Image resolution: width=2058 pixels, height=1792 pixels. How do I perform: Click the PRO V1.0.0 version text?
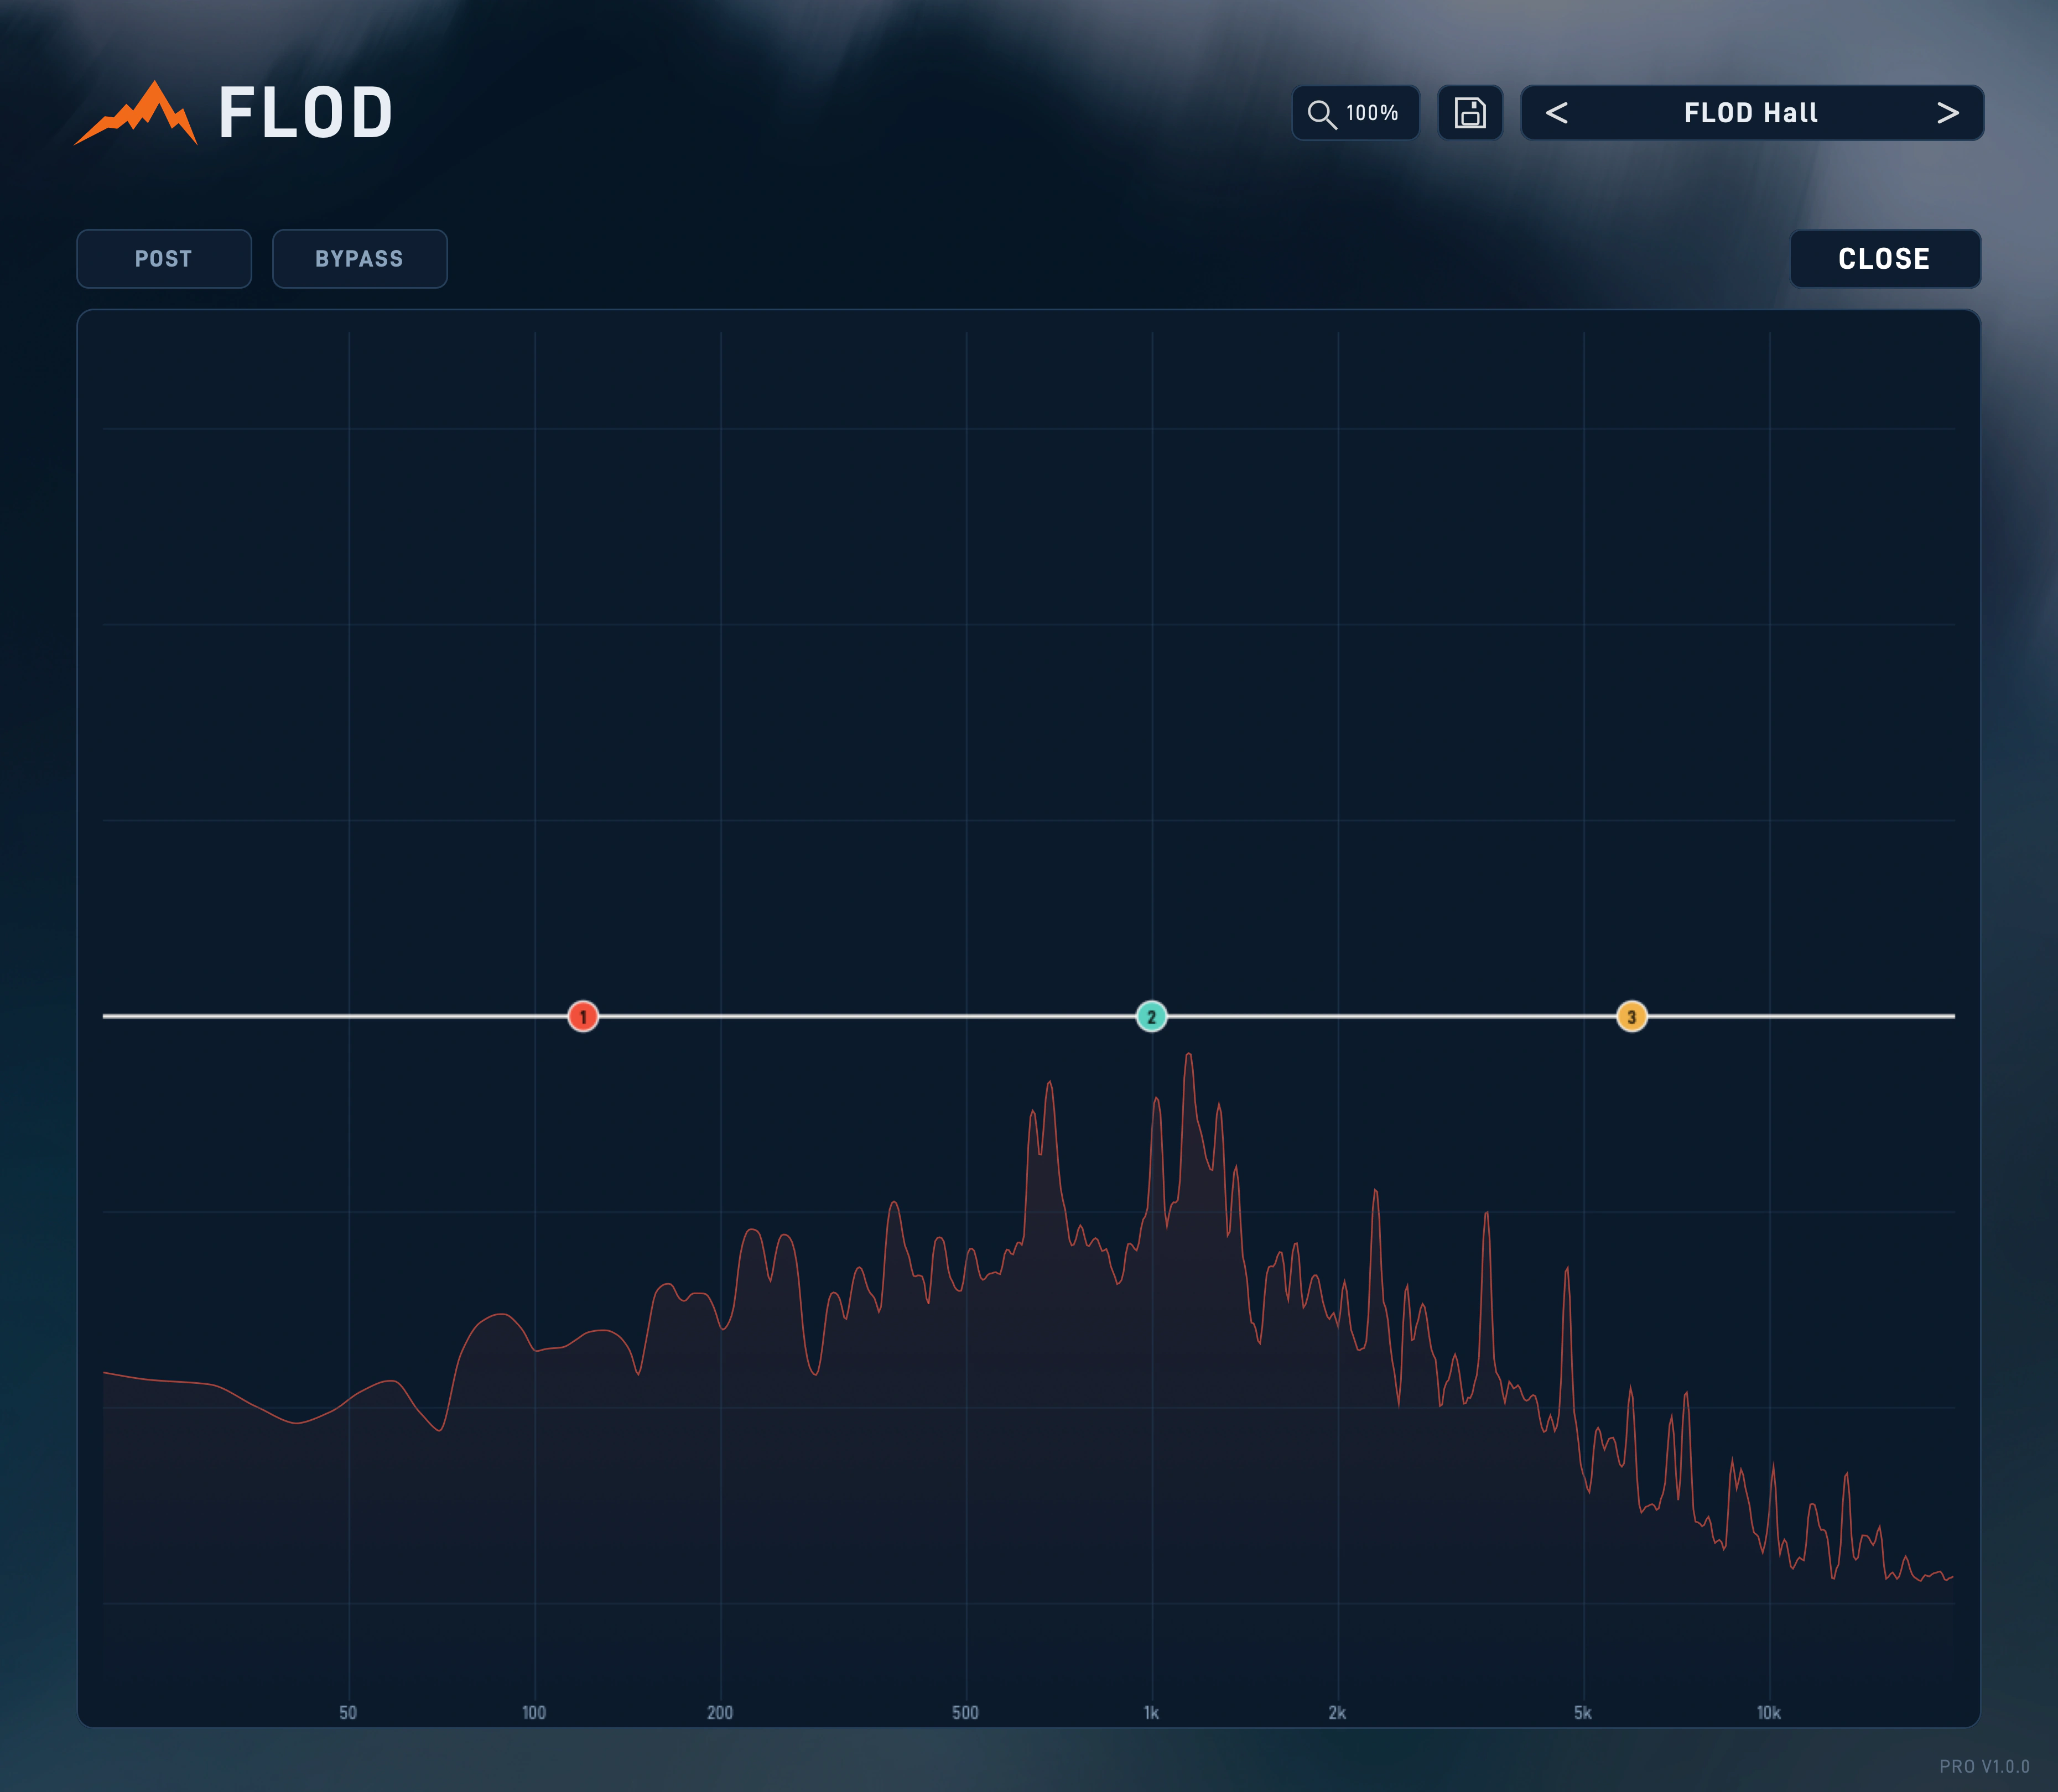click(1984, 1767)
